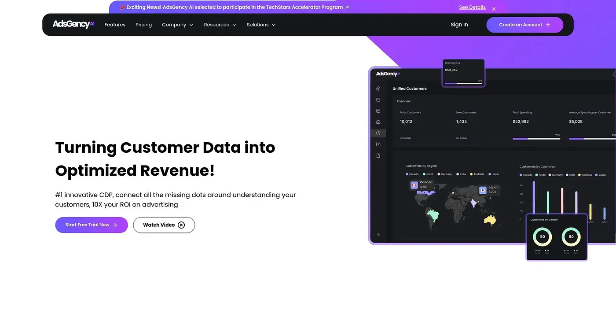Open the inbox icon in the dashboard sidebar
This screenshot has height=321, width=616.
coord(378,122)
